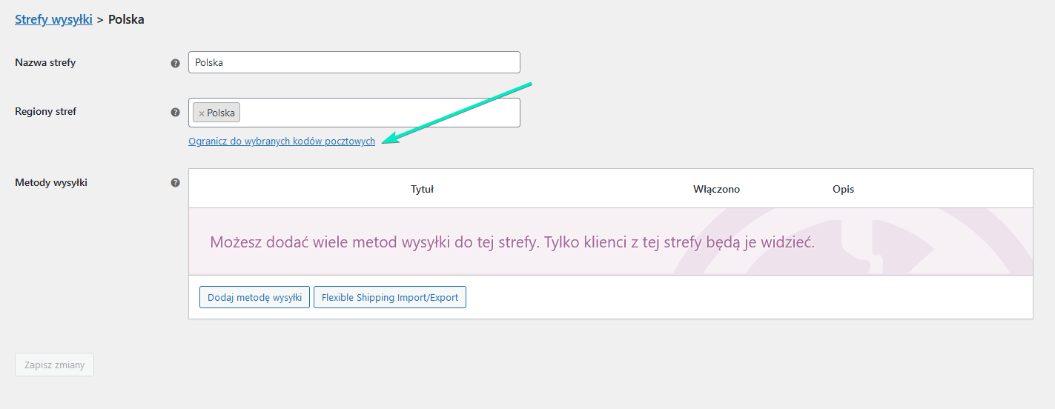The image size is (1055, 409).
Task: Remove the Polska region tag
Action: 202,113
